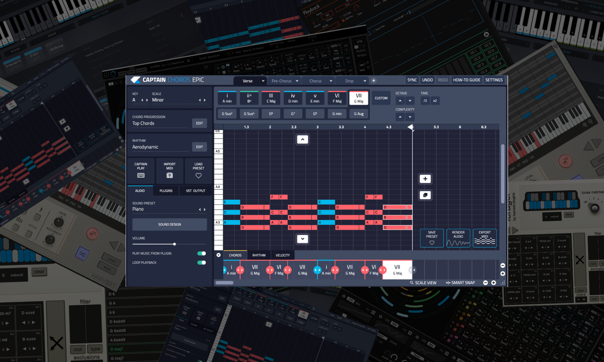Click the Sound Design button
The height and width of the screenshot is (362, 604).
point(169,224)
